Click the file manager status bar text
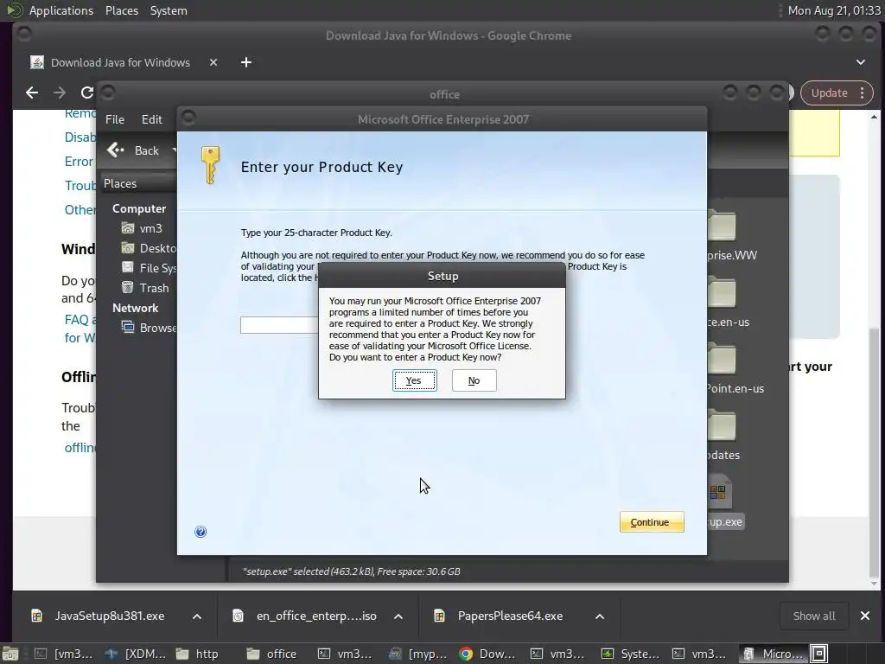This screenshot has height=664, width=885. (352, 571)
